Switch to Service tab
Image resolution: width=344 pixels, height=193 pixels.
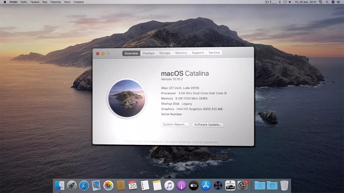214,53
